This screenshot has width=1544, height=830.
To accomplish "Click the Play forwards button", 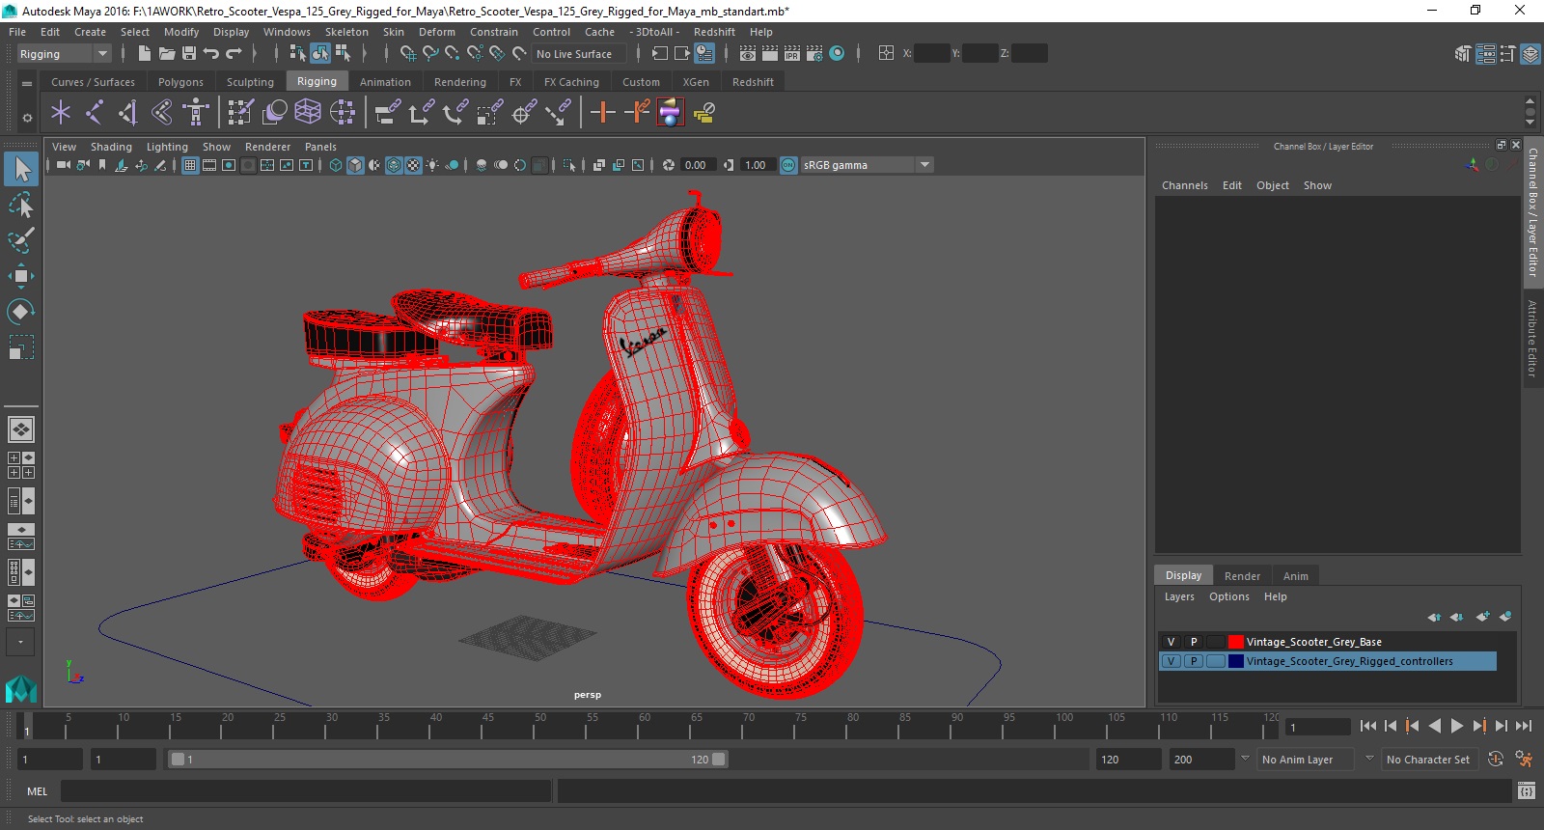I will tap(1456, 726).
